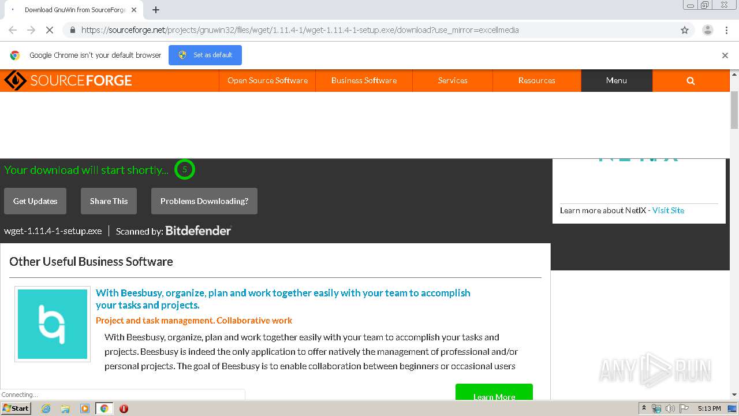
Task: Select the Download GnuWin browser tab
Action: click(x=75, y=10)
